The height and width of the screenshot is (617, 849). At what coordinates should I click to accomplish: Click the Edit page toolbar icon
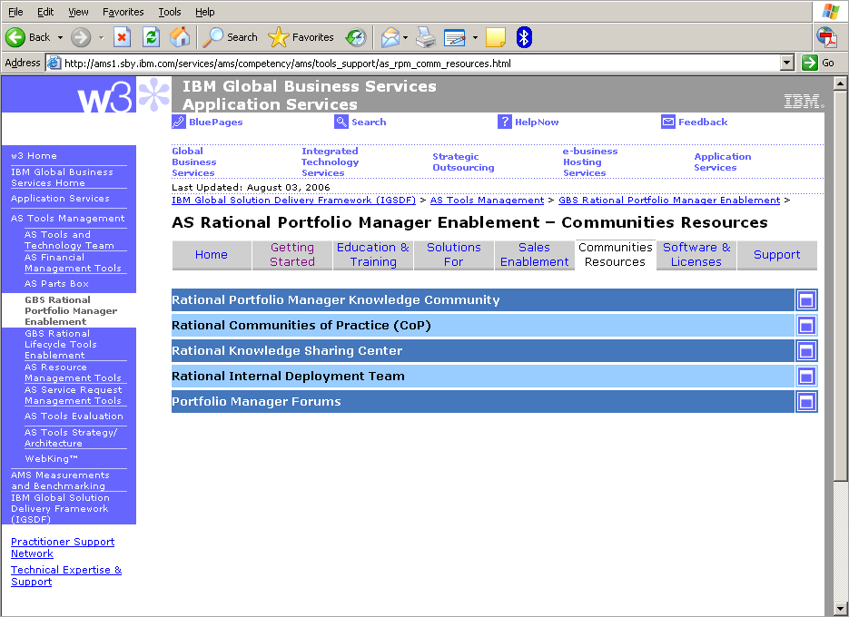point(455,37)
